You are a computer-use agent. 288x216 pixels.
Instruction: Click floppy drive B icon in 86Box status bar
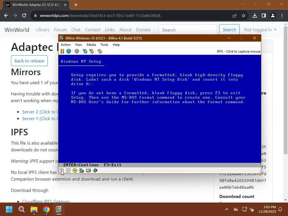(68, 170)
